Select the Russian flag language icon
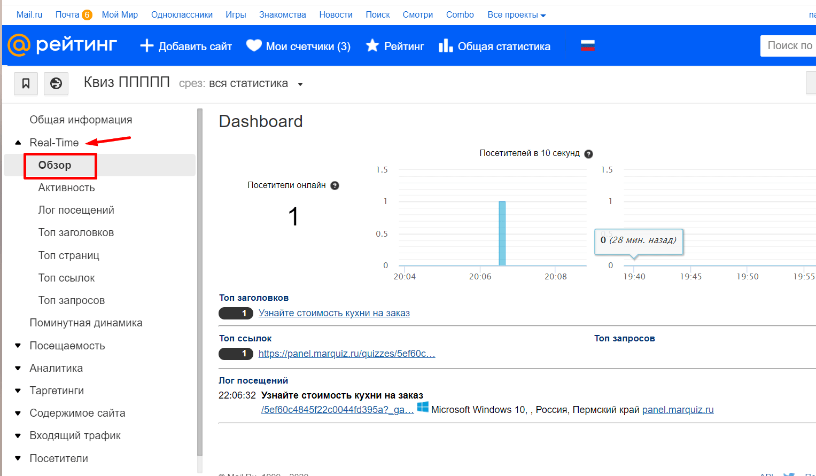 click(x=588, y=45)
